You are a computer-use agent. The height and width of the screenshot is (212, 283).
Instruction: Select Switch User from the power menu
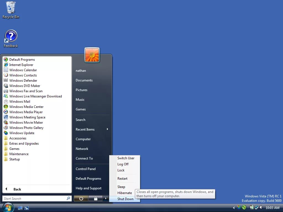pyautogui.click(x=126, y=158)
